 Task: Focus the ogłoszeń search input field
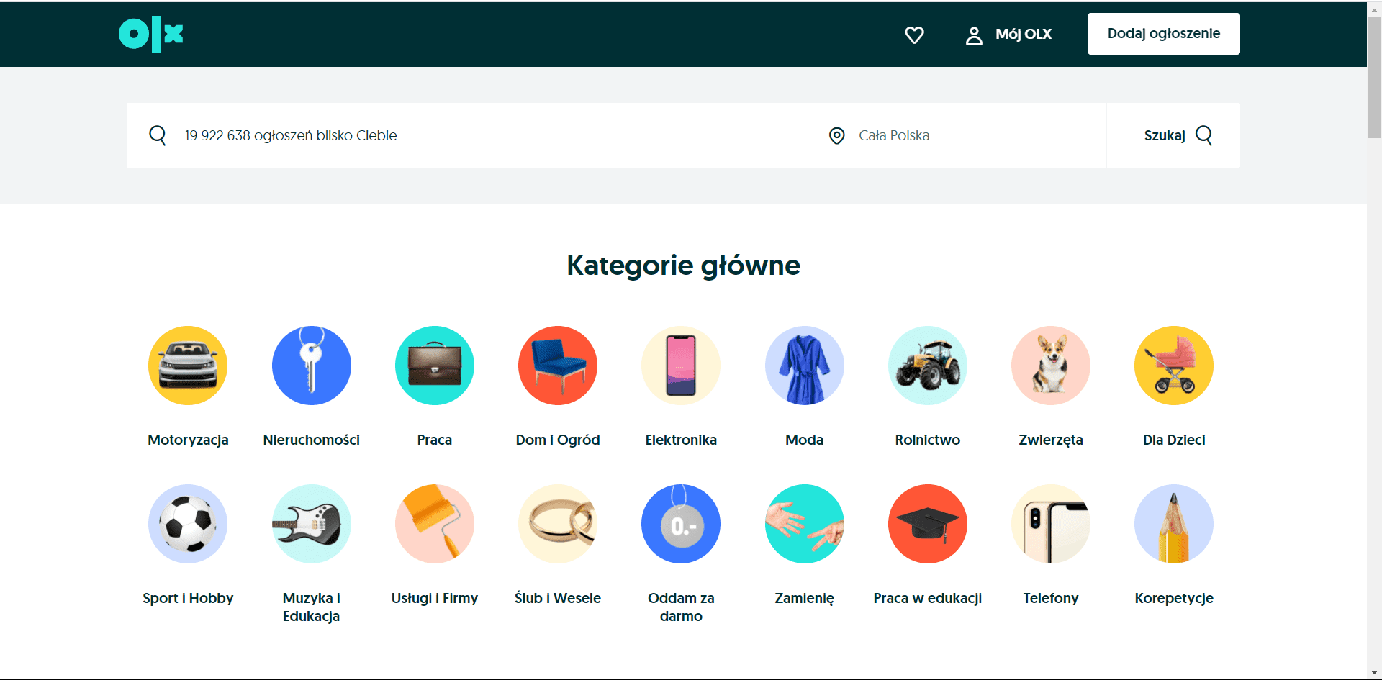pyautogui.click(x=464, y=135)
